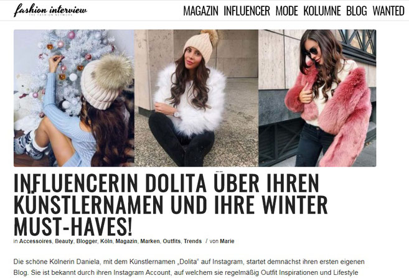Go to the MODE section
Screen dimensions: 409x278
click(286, 11)
